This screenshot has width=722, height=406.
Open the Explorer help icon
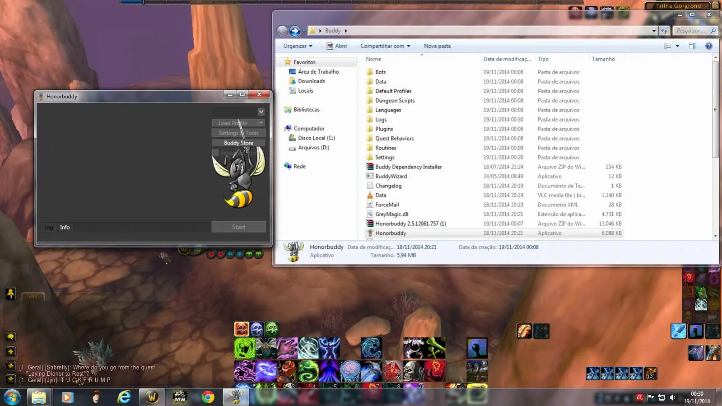pos(709,46)
